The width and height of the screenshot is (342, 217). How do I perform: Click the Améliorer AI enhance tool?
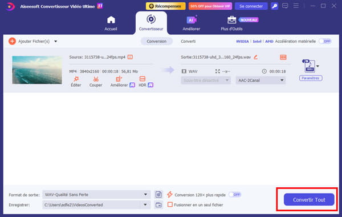click(123, 82)
